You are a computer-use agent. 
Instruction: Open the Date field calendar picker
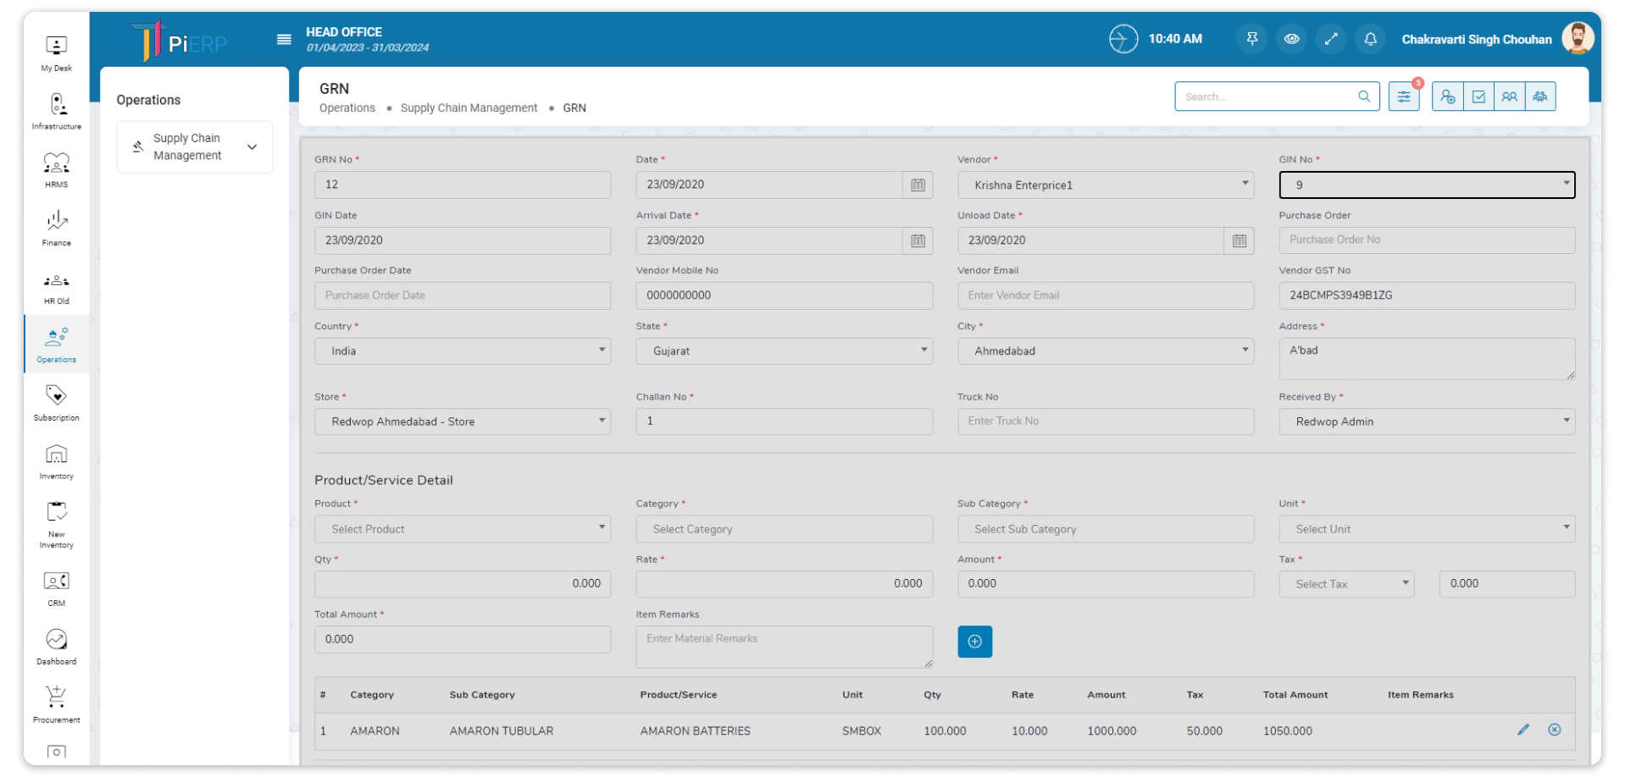(918, 185)
